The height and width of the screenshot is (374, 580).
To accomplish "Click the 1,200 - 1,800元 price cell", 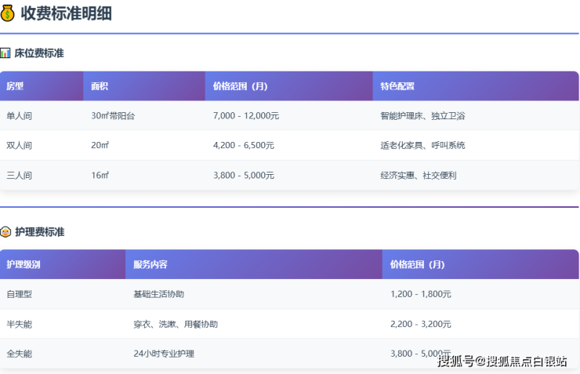I will tap(421, 294).
